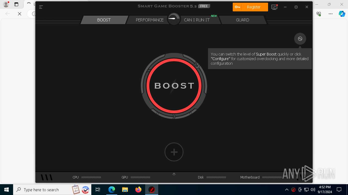Open volume control in system tray

point(313,190)
